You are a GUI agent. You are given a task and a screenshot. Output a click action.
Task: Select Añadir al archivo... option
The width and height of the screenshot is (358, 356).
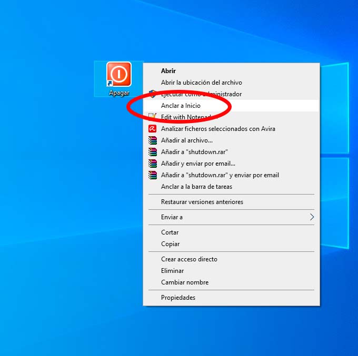point(231,140)
